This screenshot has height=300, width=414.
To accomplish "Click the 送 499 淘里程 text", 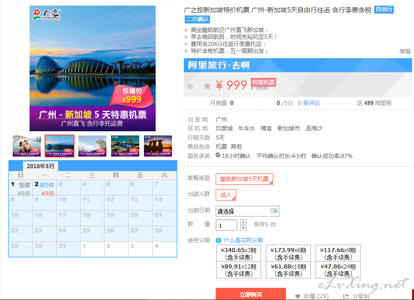I will click(x=374, y=103).
